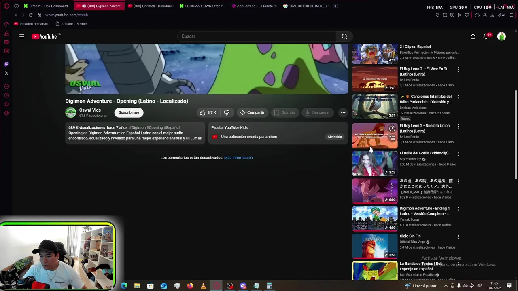The height and width of the screenshot is (291, 518).
Task: Open Digimon Adventure Ending 1 video title
Action: (425, 211)
